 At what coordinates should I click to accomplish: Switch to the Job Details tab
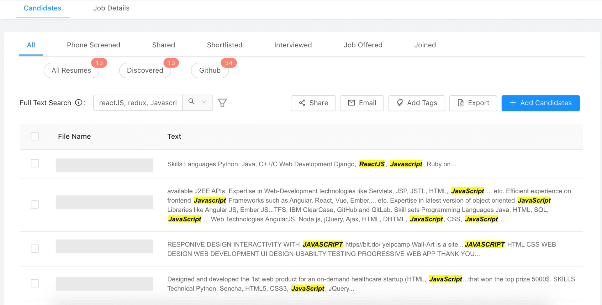pyautogui.click(x=111, y=8)
